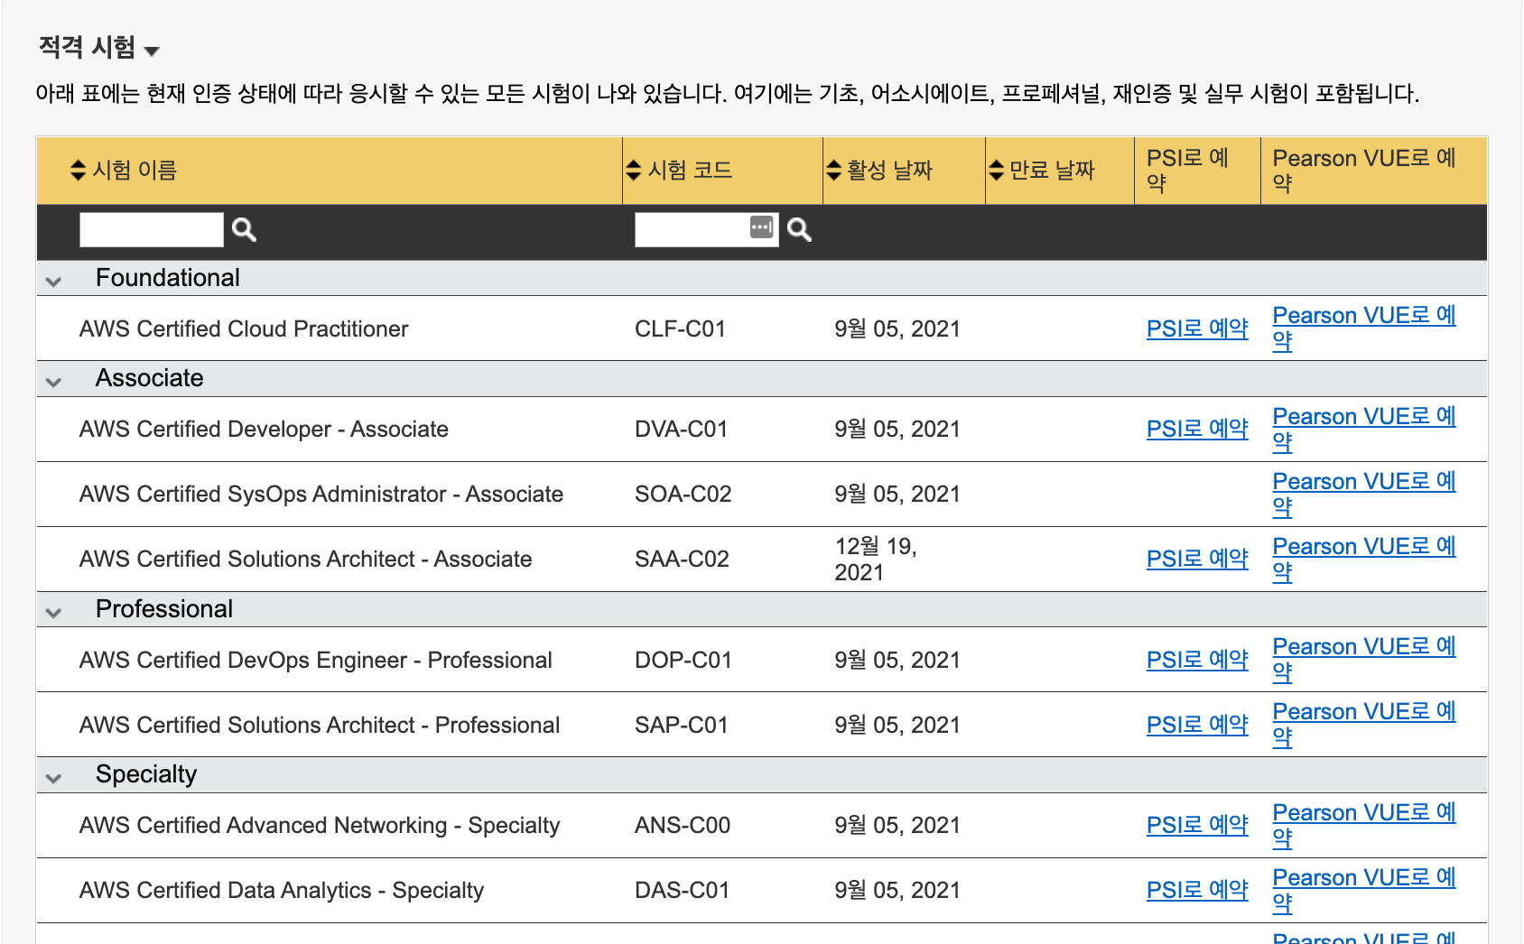The image size is (1524, 944).
Task: Click exam code CLF-C01
Action: tap(680, 329)
